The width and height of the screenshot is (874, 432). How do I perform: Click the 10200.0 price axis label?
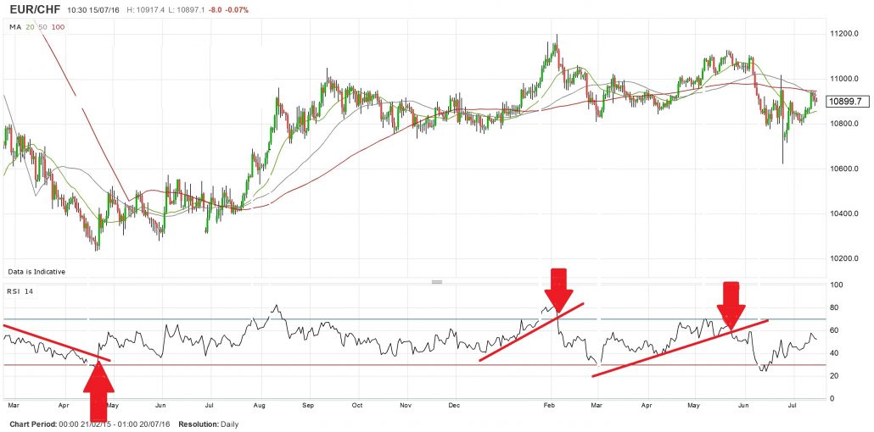[844, 259]
